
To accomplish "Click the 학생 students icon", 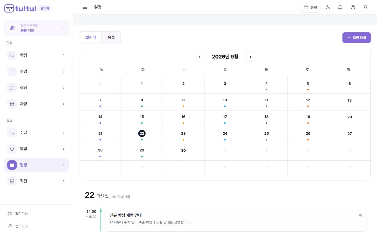I will (12, 55).
